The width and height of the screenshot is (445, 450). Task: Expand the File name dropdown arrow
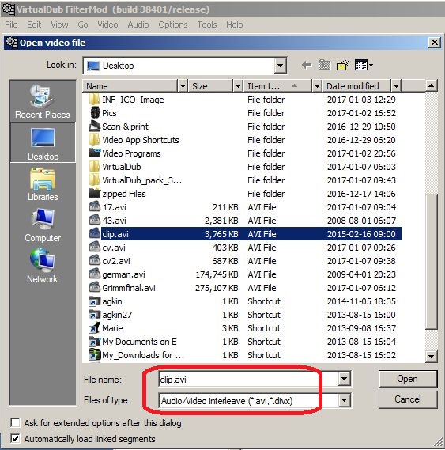[345, 379]
